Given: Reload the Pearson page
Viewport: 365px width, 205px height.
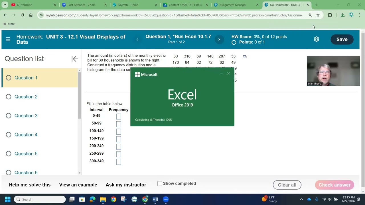Looking at the screenshot, I should [22, 15].
